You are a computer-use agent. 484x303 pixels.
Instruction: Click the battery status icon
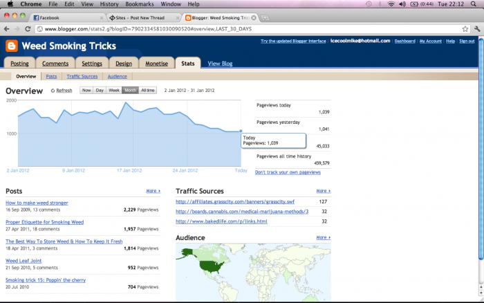pos(414,4)
